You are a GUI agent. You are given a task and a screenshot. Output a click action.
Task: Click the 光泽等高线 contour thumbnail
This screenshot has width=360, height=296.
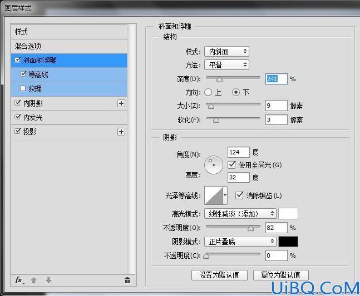click(x=214, y=195)
